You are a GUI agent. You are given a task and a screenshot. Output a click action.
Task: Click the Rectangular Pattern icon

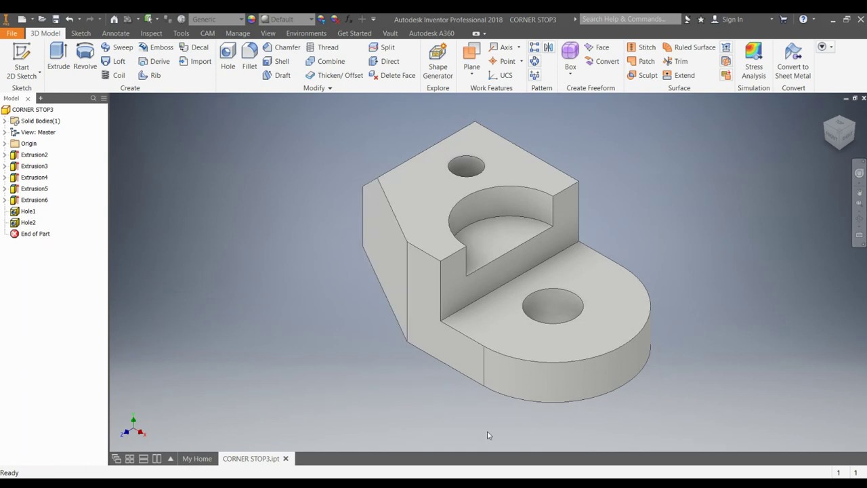[534, 47]
